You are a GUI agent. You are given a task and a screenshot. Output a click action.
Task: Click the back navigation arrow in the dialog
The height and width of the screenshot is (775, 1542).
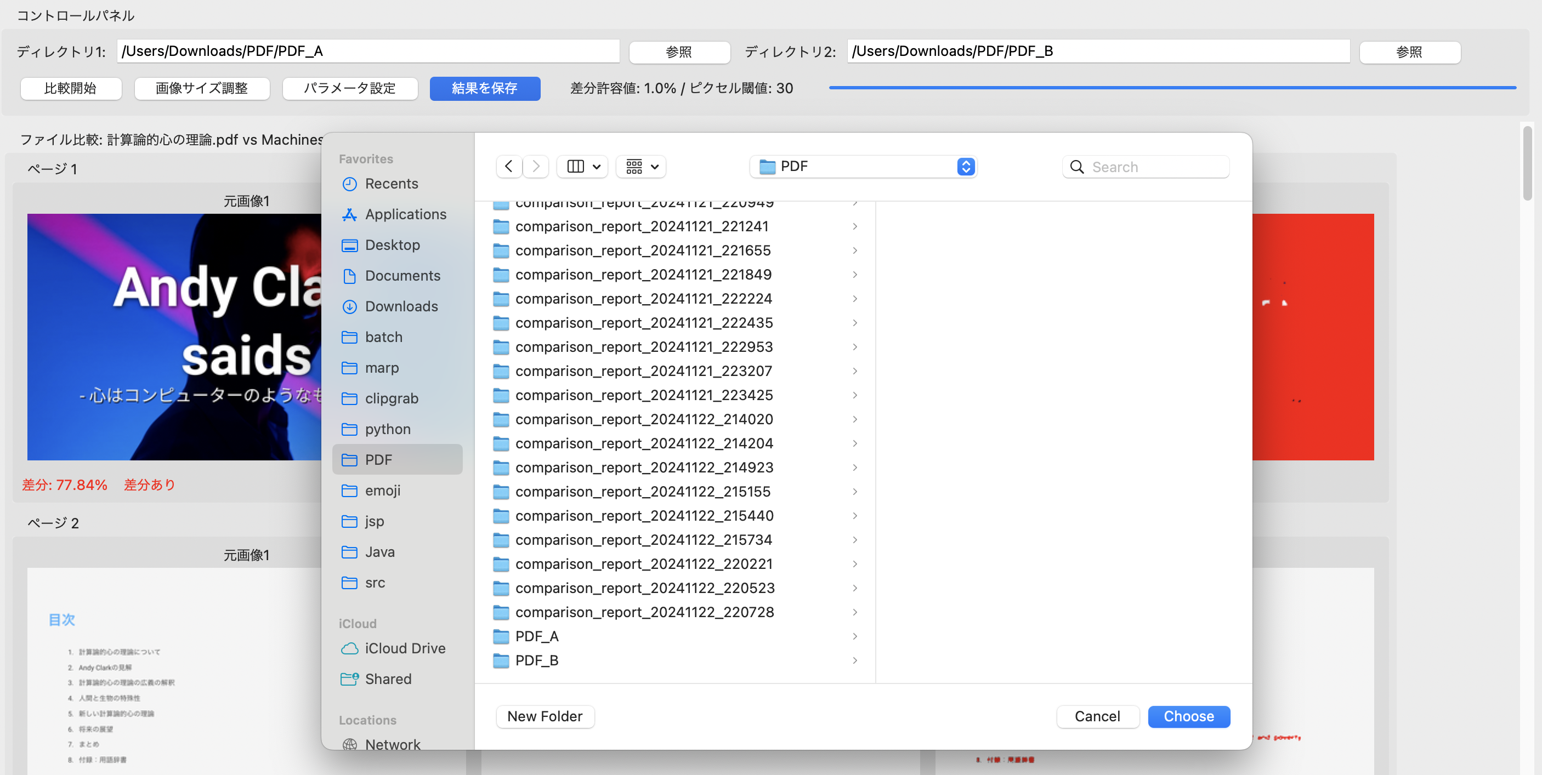click(509, 167)
